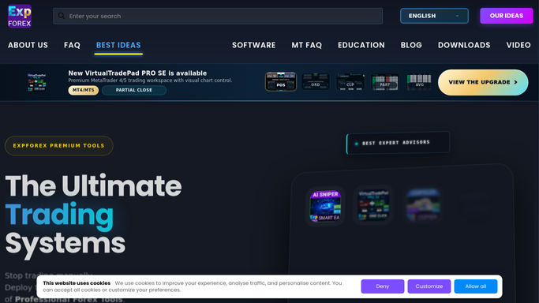Viewport: 539px width, 303px height.
Task: Open the VirtualTradePad One Click icon
Action: [373, 205]
